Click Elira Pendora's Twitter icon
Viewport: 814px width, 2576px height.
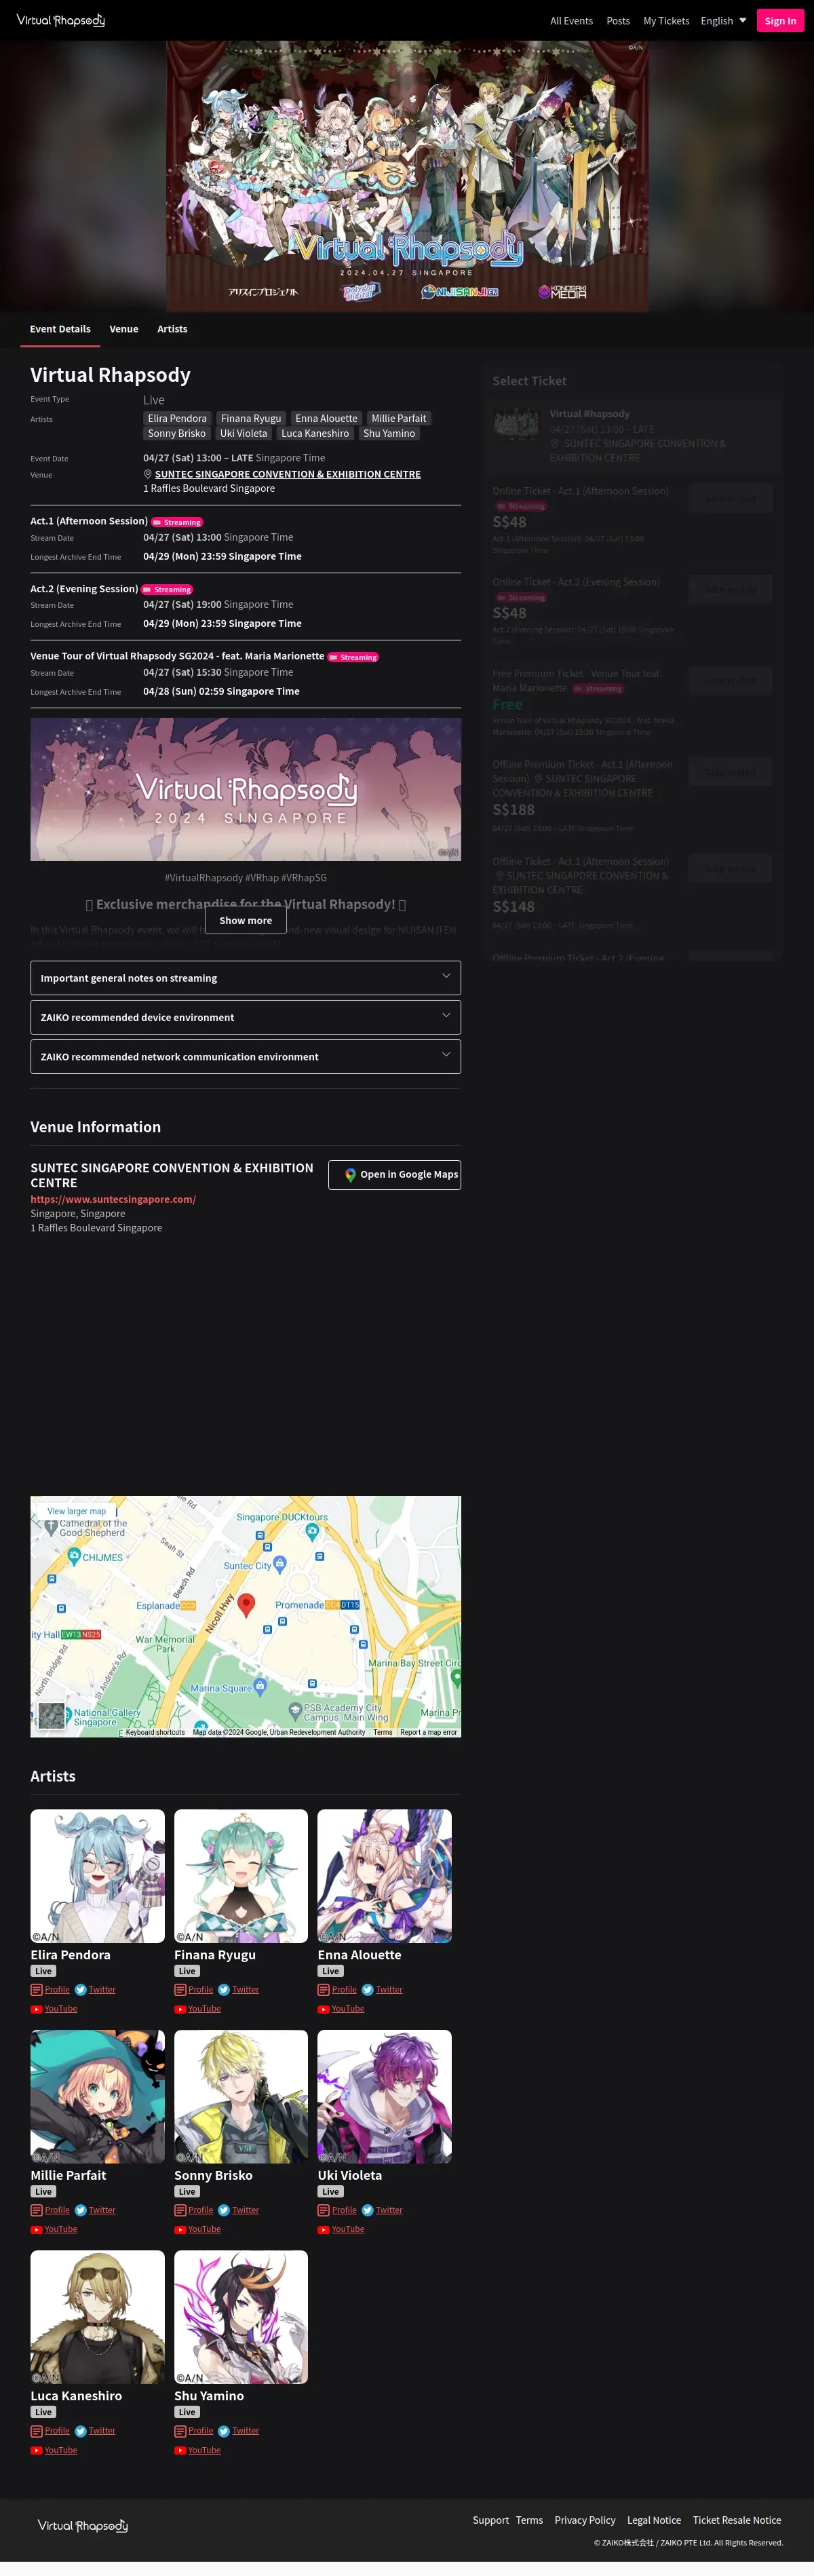(x=81, y=1990)
